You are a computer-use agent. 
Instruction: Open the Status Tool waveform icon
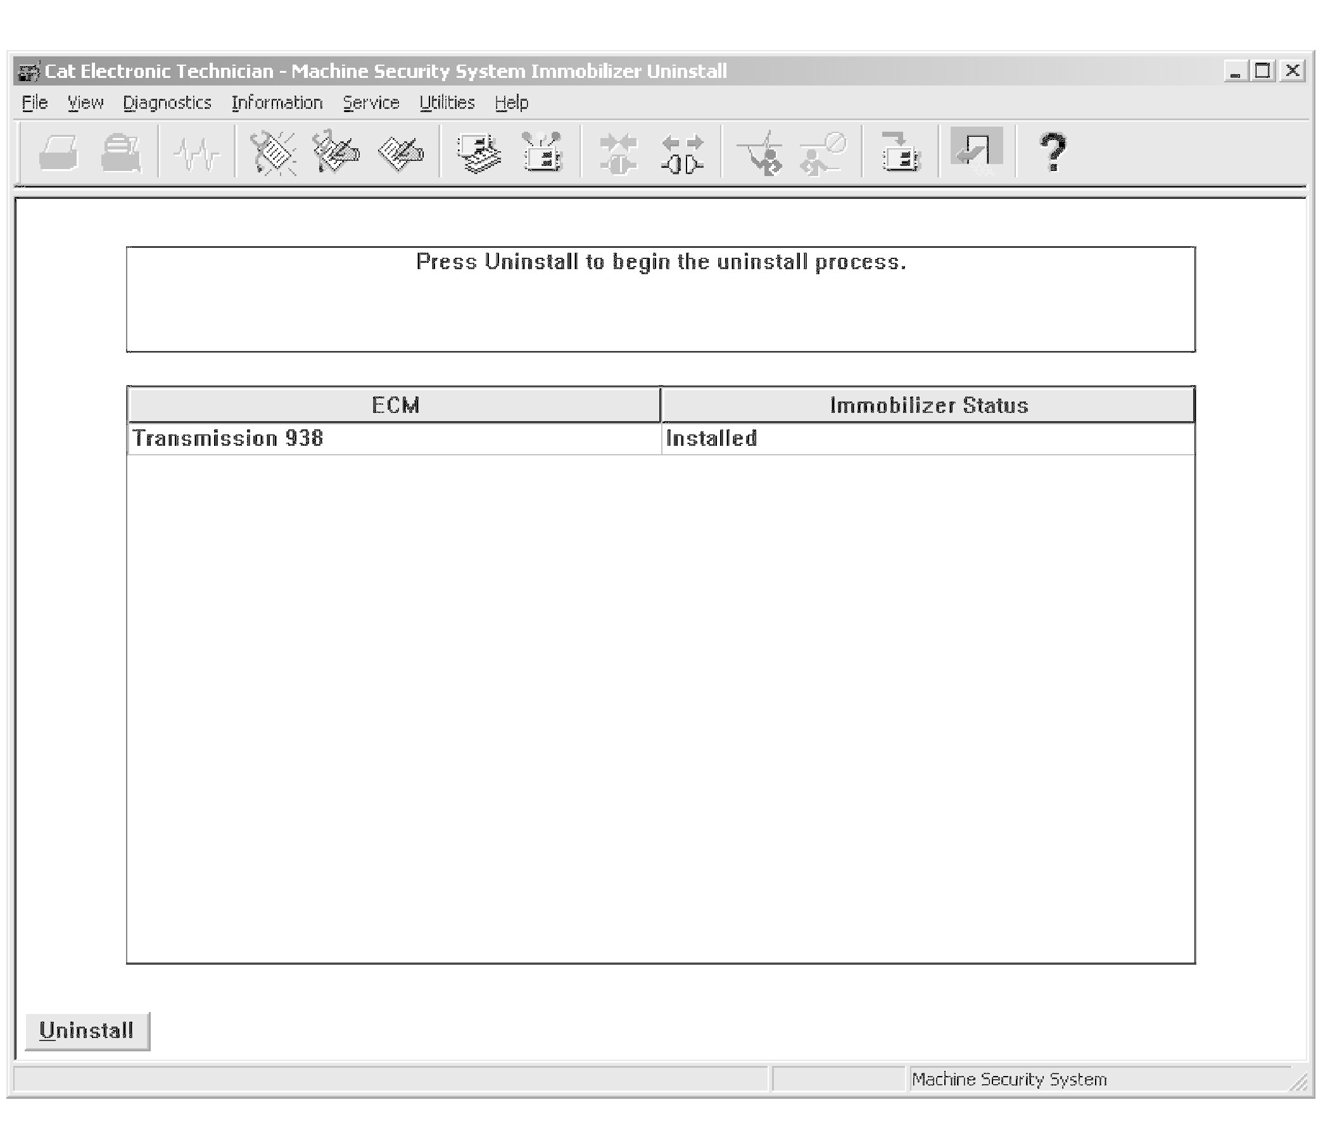click(196, 153)
